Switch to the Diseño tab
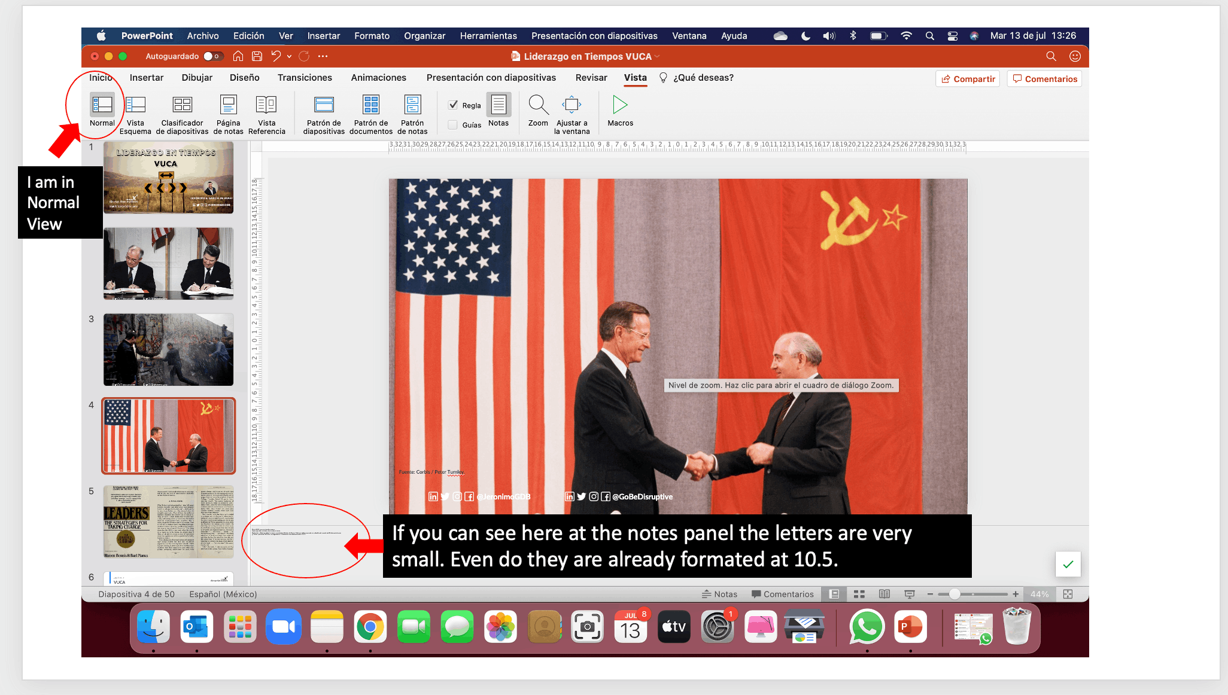Image resolution: width=1228 pixels, height=695 pixels. coord(244,78)
